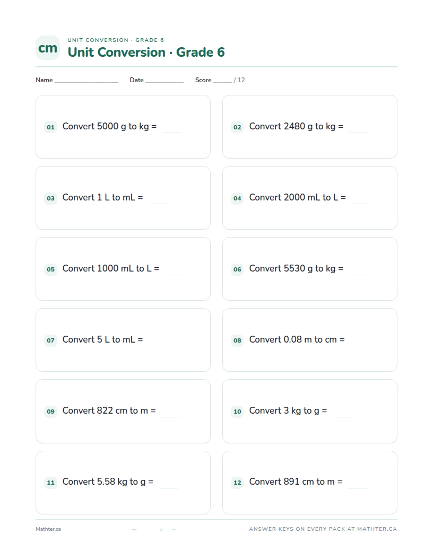Viewport: 433px width, 560px height.
Task: Click the question 10 number badge
Action: coord(237,412)
